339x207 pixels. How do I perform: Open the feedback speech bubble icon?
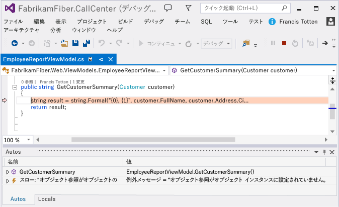click(168, 8)
